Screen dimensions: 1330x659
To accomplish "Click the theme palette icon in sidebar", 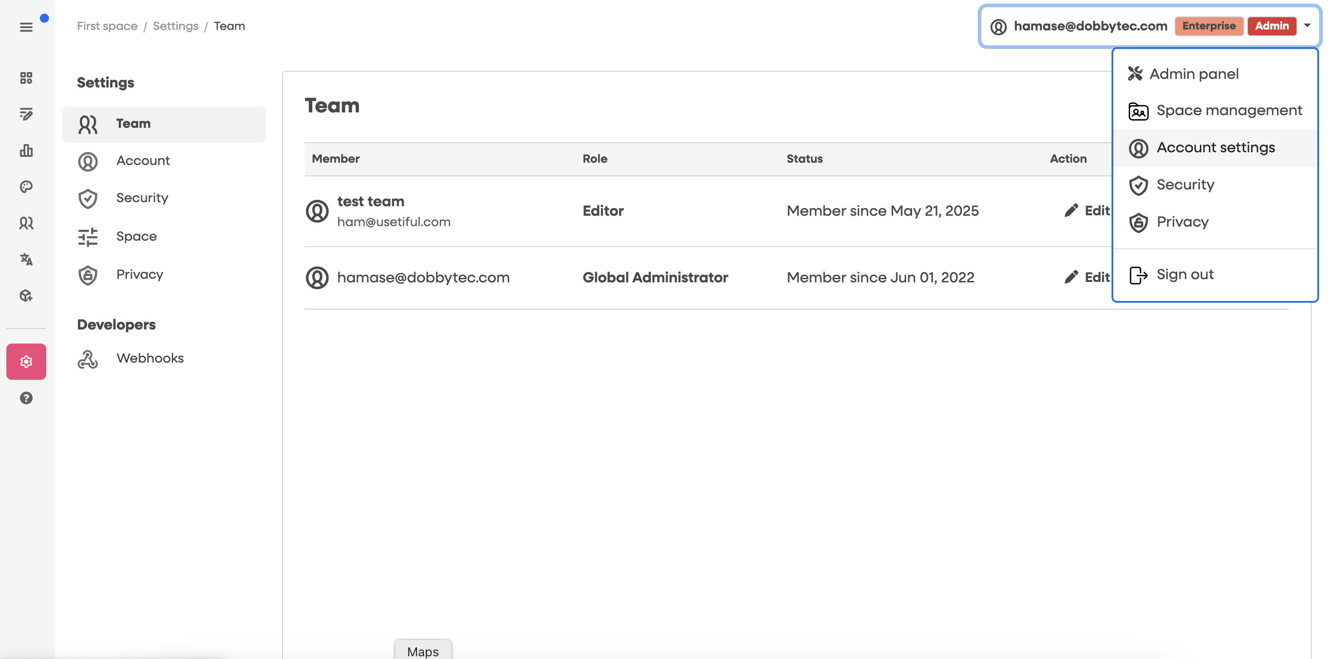I will tap(26, 187).
